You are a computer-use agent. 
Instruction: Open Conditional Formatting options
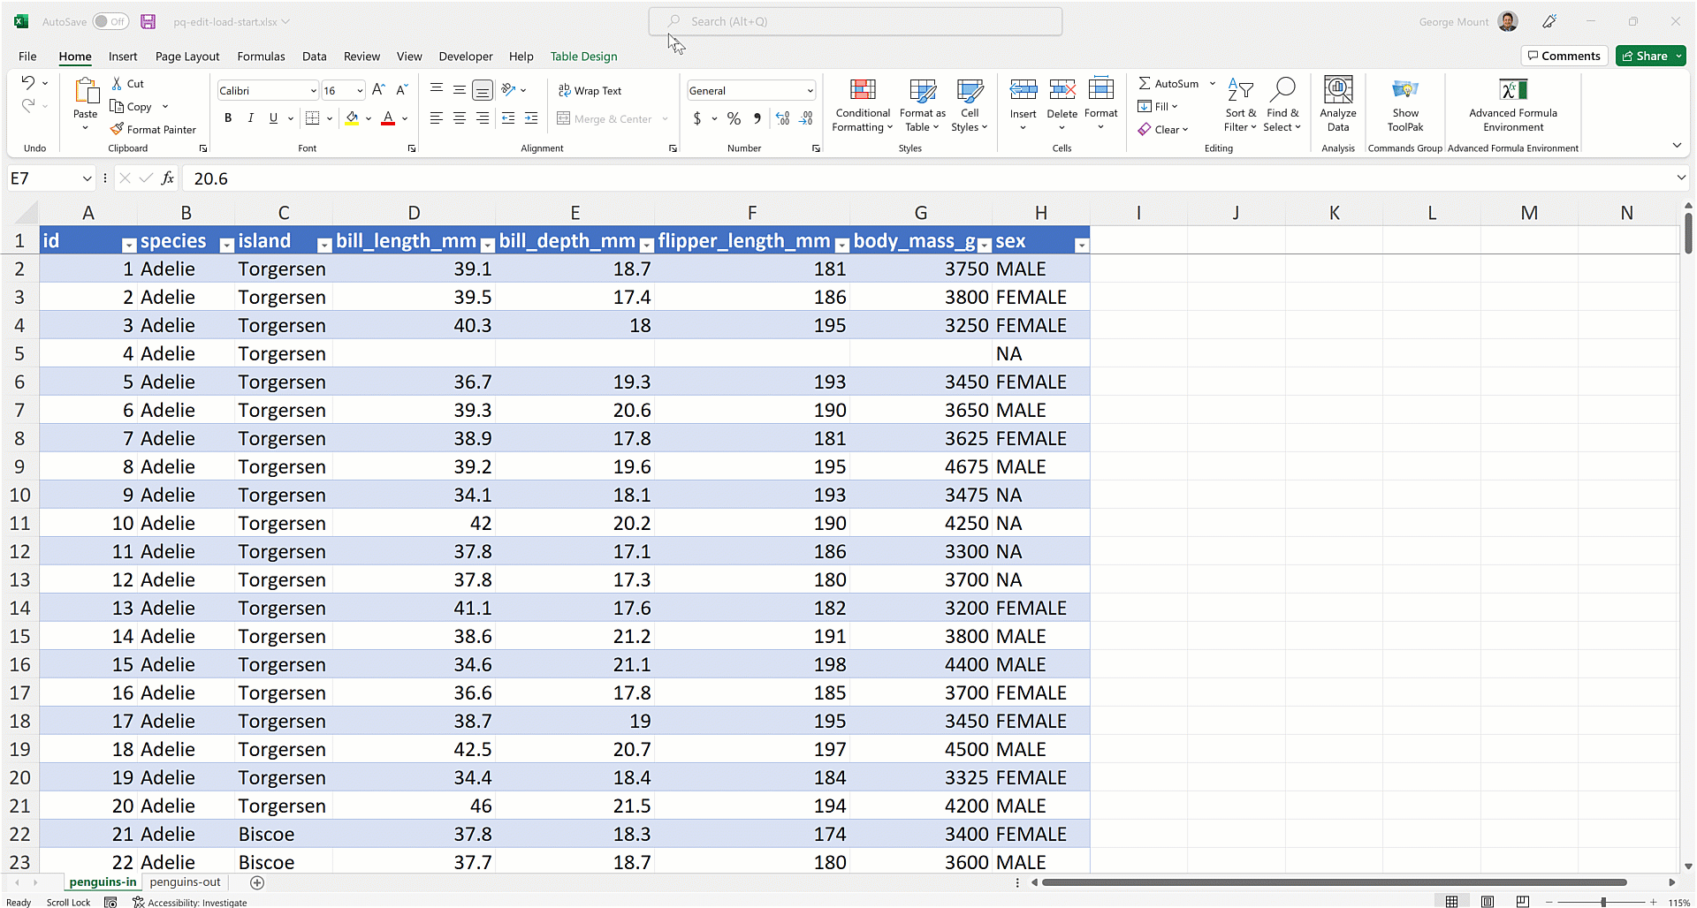(862, 106)
